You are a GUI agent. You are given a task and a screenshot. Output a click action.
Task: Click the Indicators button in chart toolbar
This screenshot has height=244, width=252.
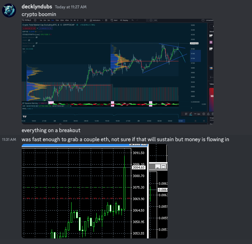point(96,21)
